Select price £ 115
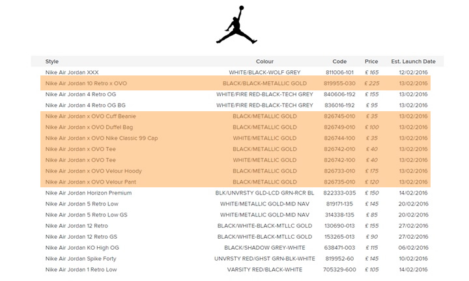This screenshot has height=281, width=469. (x=371, y=248)
